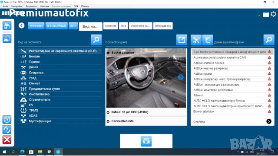
Task: Select the Afterrun data row
Action: point(232,96)
